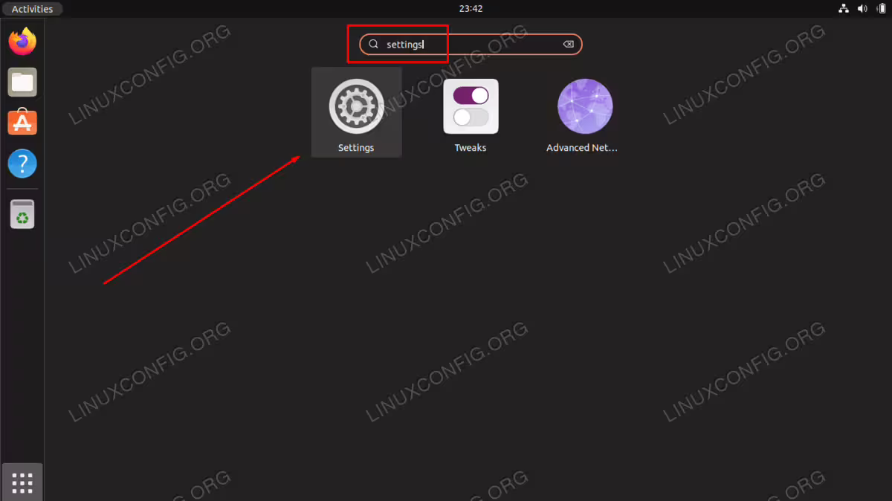
Task: Click the Tweaks text label
Action: [x=471, y=148]
